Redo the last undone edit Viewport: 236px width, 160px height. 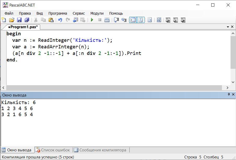click(68, 20)
